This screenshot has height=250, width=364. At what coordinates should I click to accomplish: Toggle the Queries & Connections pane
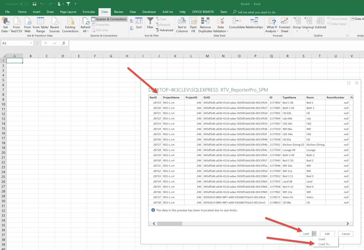click(x=109, y=19)
